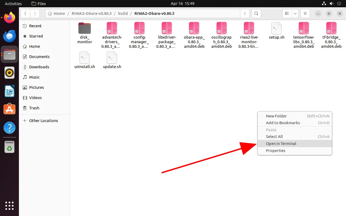The height and width of the screenshot is (216, 346).
Task: Open Downloads in the sidebar
Action: [39, 67]
